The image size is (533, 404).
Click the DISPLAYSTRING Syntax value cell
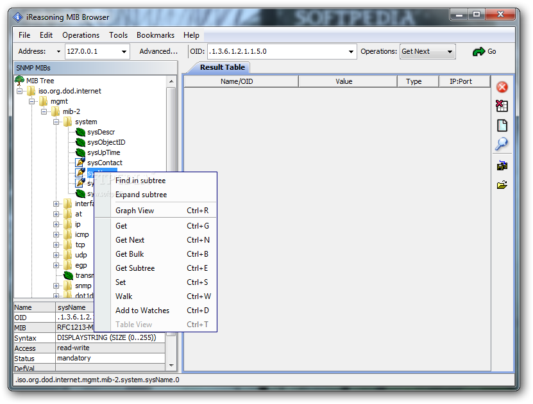(x=110, y=338)
